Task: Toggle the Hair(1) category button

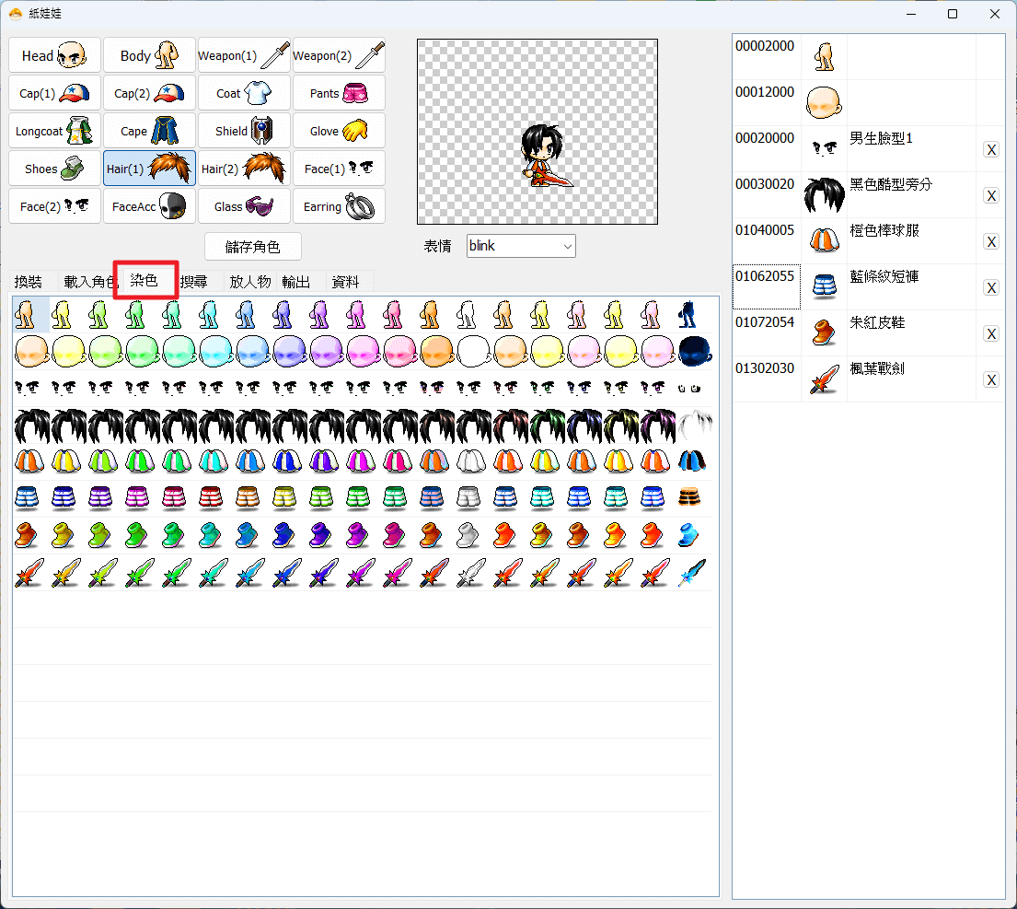Action: tap(149, 169)
